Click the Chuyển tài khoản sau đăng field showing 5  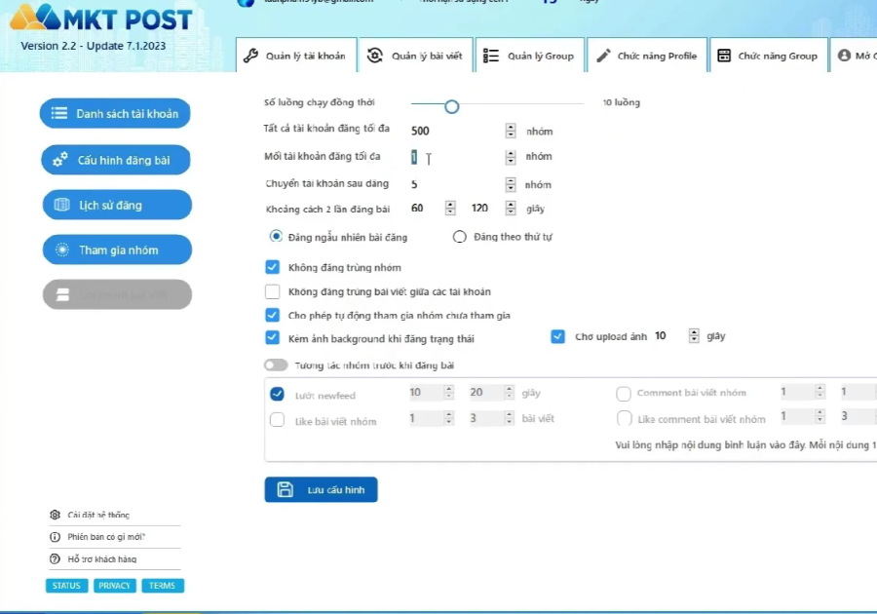tap(457, 184)
